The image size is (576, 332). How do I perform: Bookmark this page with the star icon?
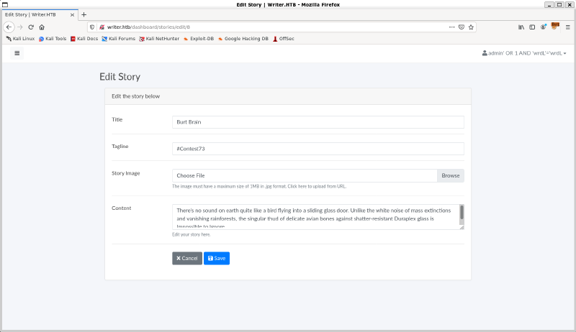tap(471, 27)
